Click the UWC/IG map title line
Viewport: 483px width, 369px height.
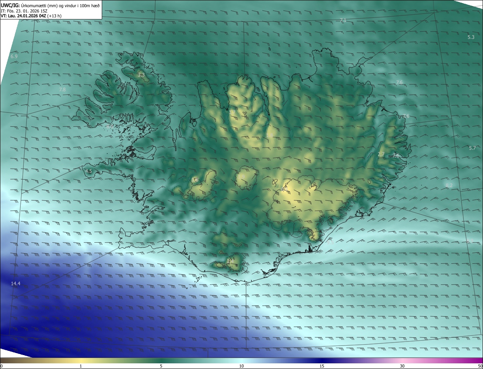click(x=51, y=6)
